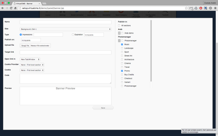Open Layout in dimmed toolbar
This screenshot has width=218, height=136.
[x=48, y=15]
